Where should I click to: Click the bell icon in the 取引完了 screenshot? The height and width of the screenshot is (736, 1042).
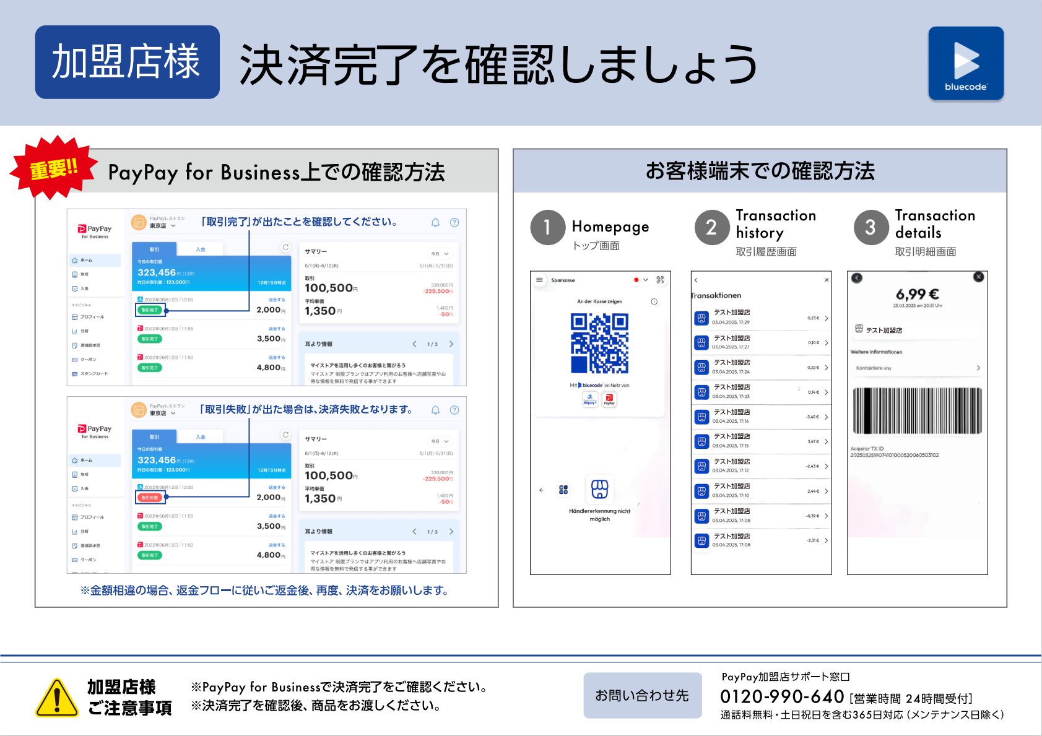pos(435,222)
